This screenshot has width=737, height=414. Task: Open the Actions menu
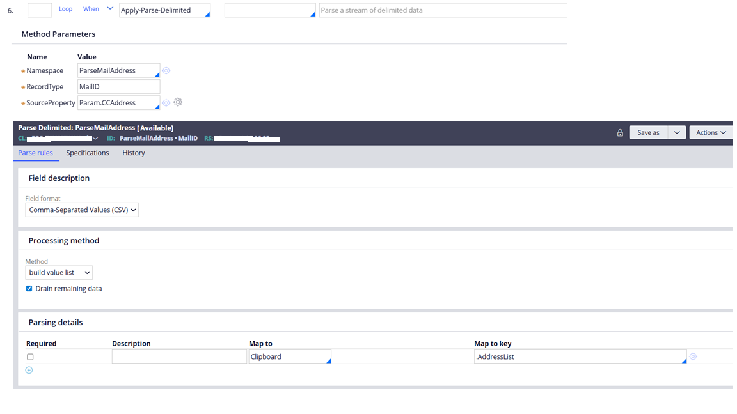(x=711, y=132)
